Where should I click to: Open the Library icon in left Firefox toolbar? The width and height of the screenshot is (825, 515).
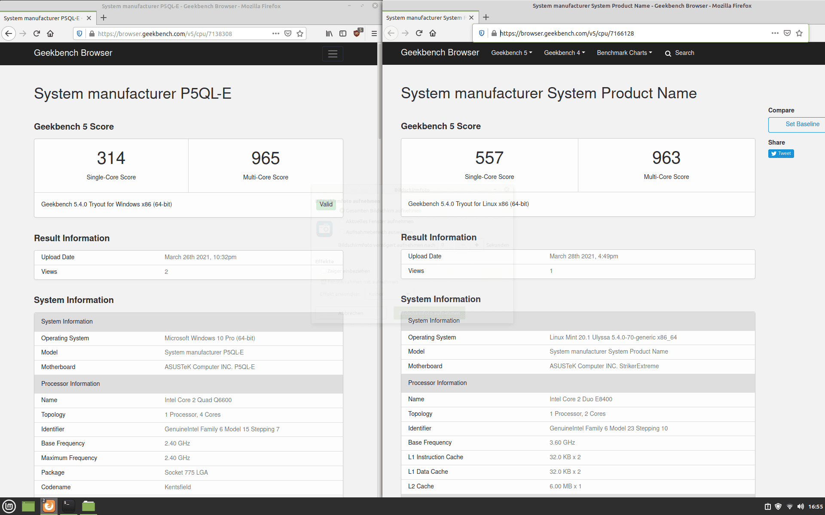pos(329,33)
